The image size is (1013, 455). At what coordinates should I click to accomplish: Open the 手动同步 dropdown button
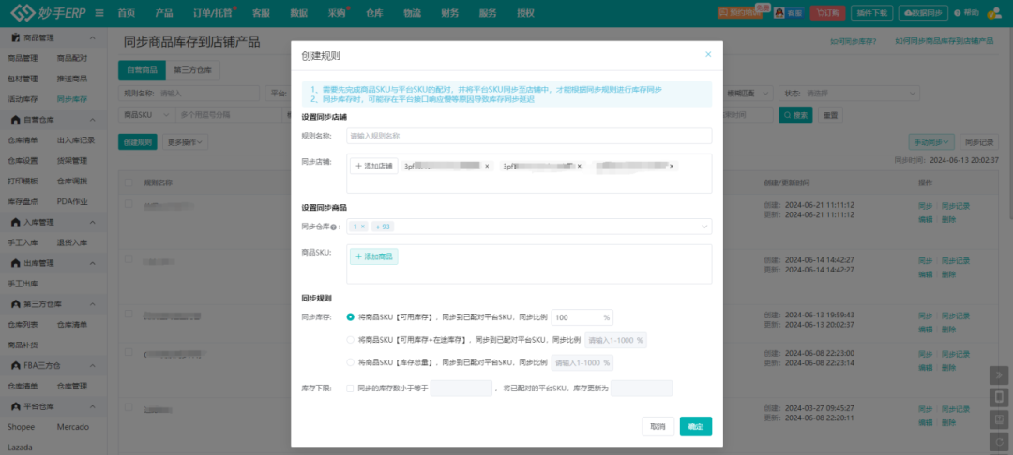(931, 142)
